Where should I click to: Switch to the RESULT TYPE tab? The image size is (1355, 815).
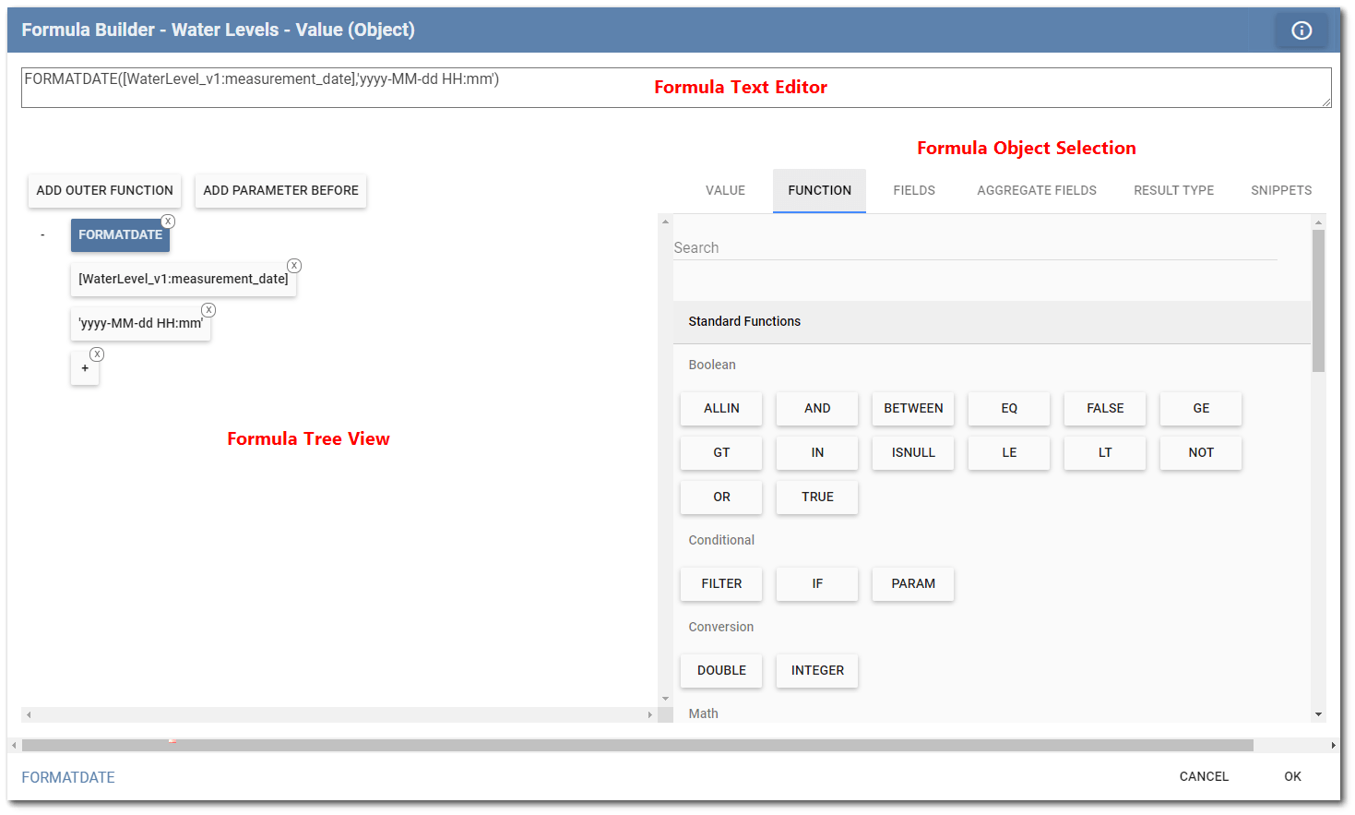[1173, 190]
